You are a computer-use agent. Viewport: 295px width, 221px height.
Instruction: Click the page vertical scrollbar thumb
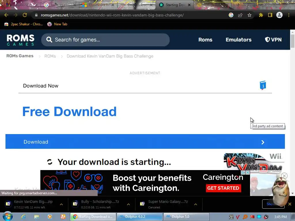click(x=292, y=41)
